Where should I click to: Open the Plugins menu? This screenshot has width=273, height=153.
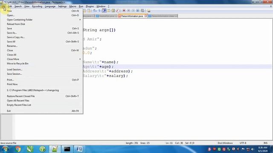90,6
